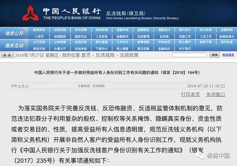Click 意见征集 in the nav bar
Image resolution: width=237 pixels, height=166 pixels.
point(143,49)
